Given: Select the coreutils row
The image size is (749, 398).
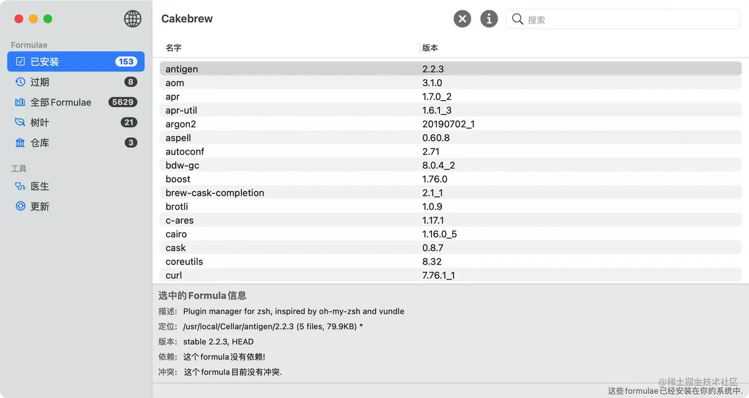Looking at the screenshot, I should coord(451,262).
